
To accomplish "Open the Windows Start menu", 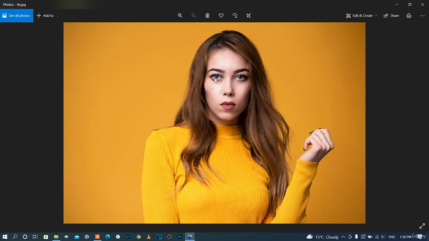I will [x=5, y=236].
